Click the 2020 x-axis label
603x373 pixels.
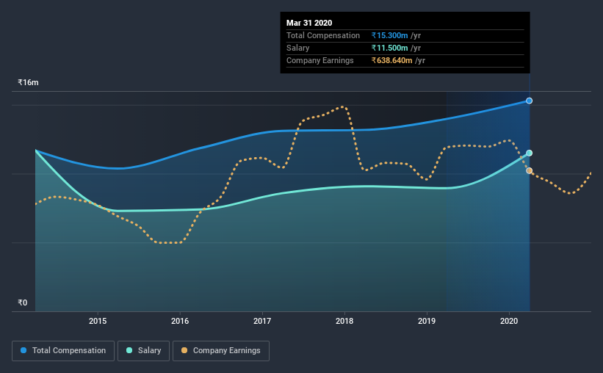pos(509,321)
